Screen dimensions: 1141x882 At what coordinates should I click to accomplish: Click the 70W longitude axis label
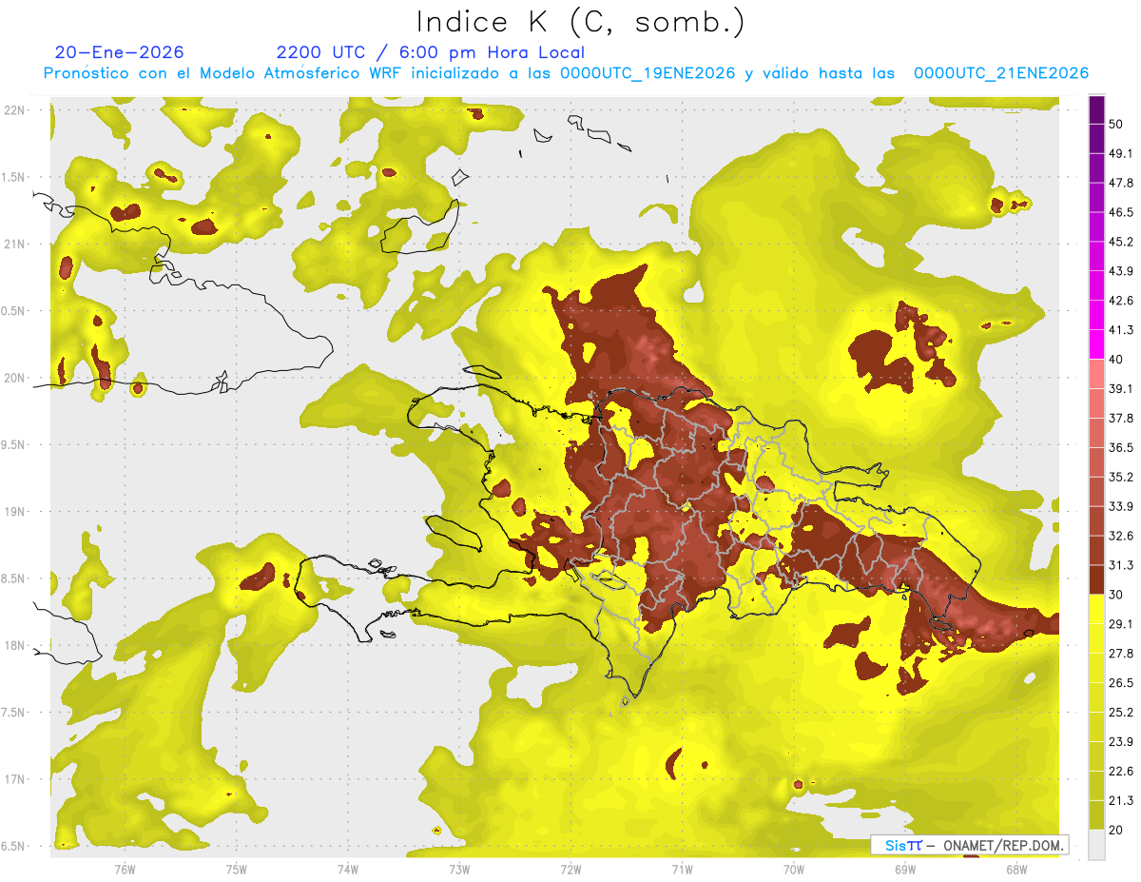click(793, 869)
